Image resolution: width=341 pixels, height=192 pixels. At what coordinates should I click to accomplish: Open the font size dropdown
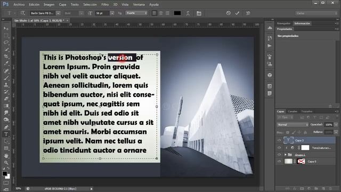tap(112, 13)
